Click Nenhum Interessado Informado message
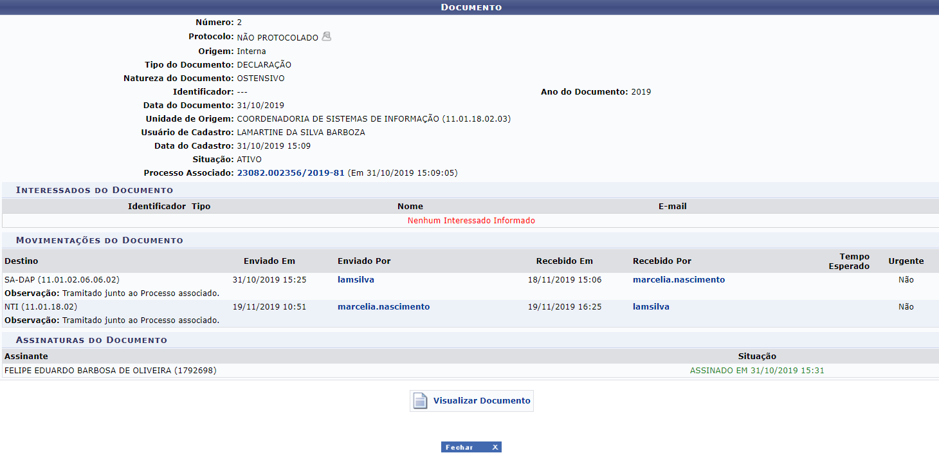This screenshot has width=939, height=464. (471, 221)
